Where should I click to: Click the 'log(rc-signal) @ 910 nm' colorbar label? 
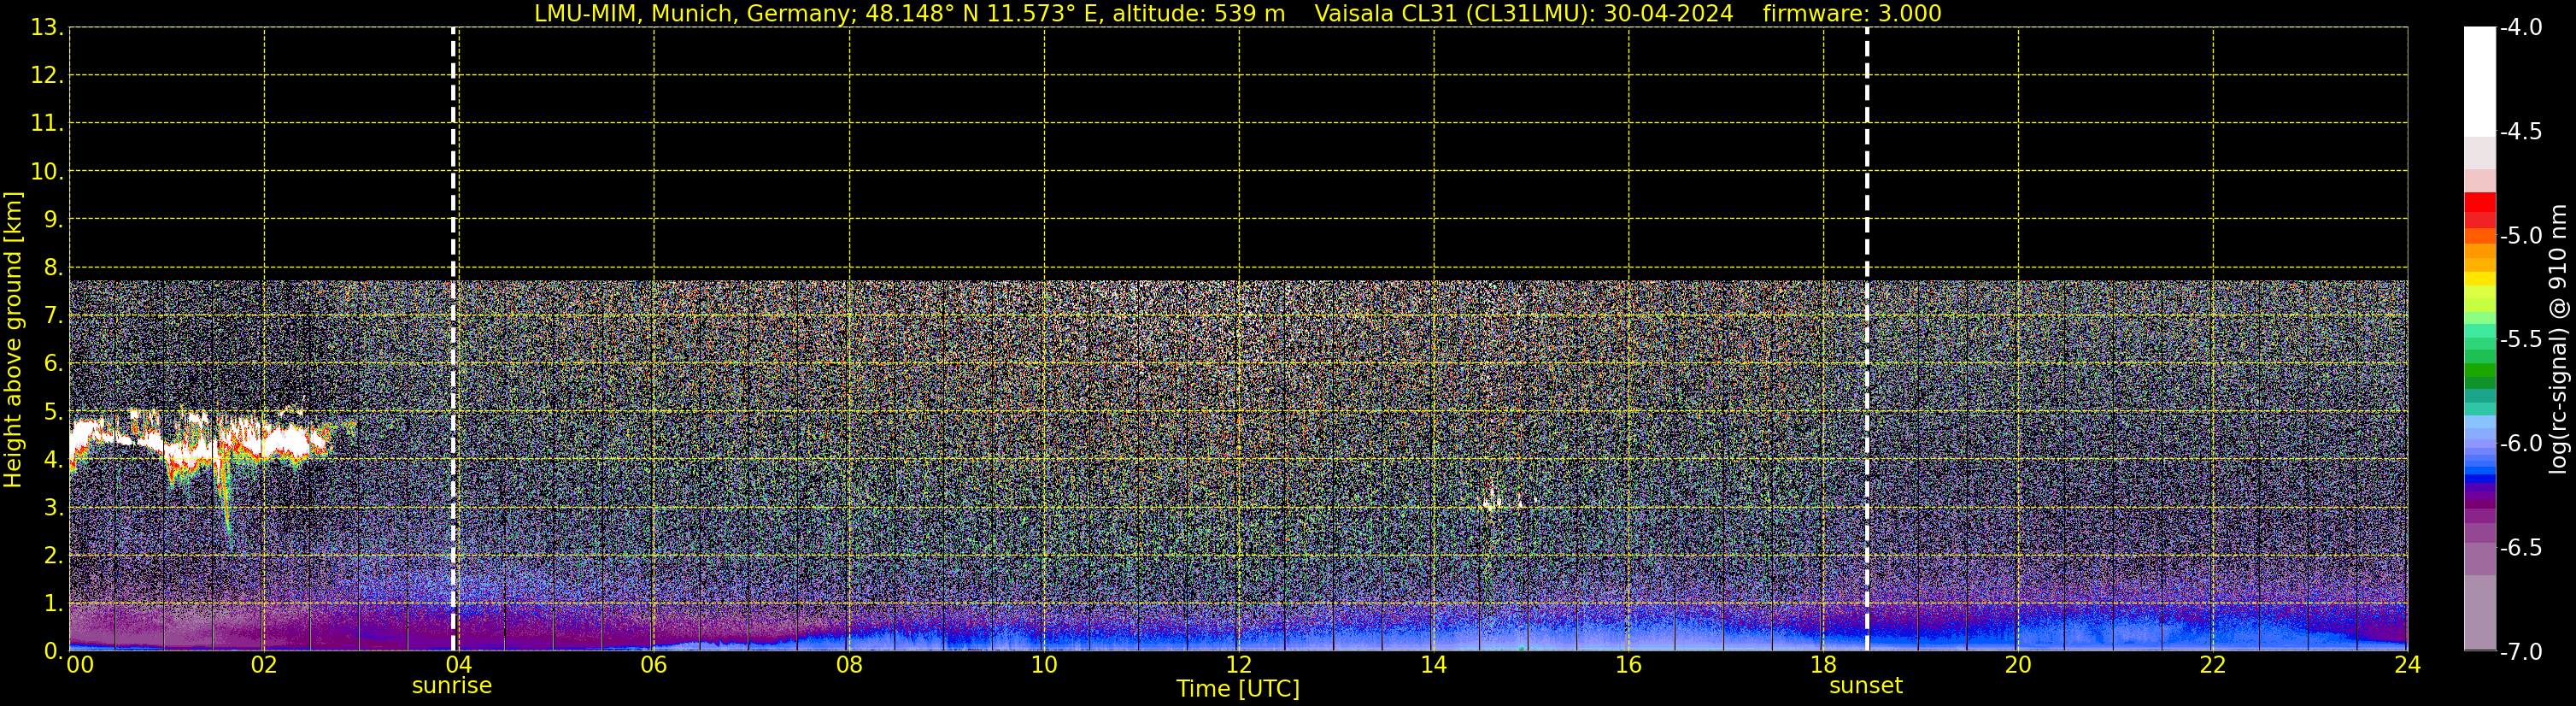coord(2558,340)
